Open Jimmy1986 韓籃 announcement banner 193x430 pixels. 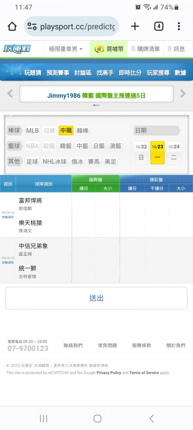(96, 94)
